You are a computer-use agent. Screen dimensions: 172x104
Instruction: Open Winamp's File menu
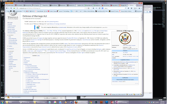click(10, 1)
